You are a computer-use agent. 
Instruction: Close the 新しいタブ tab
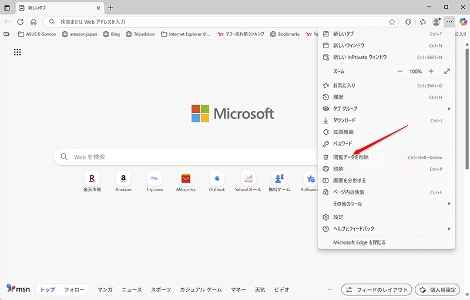pos(98,8)
